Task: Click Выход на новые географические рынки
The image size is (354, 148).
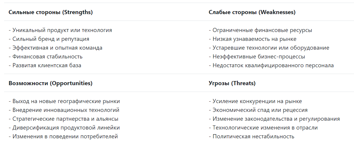Action: point(64,101)
